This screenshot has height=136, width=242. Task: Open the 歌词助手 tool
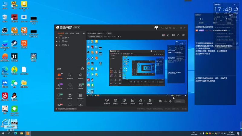point(80,96)
